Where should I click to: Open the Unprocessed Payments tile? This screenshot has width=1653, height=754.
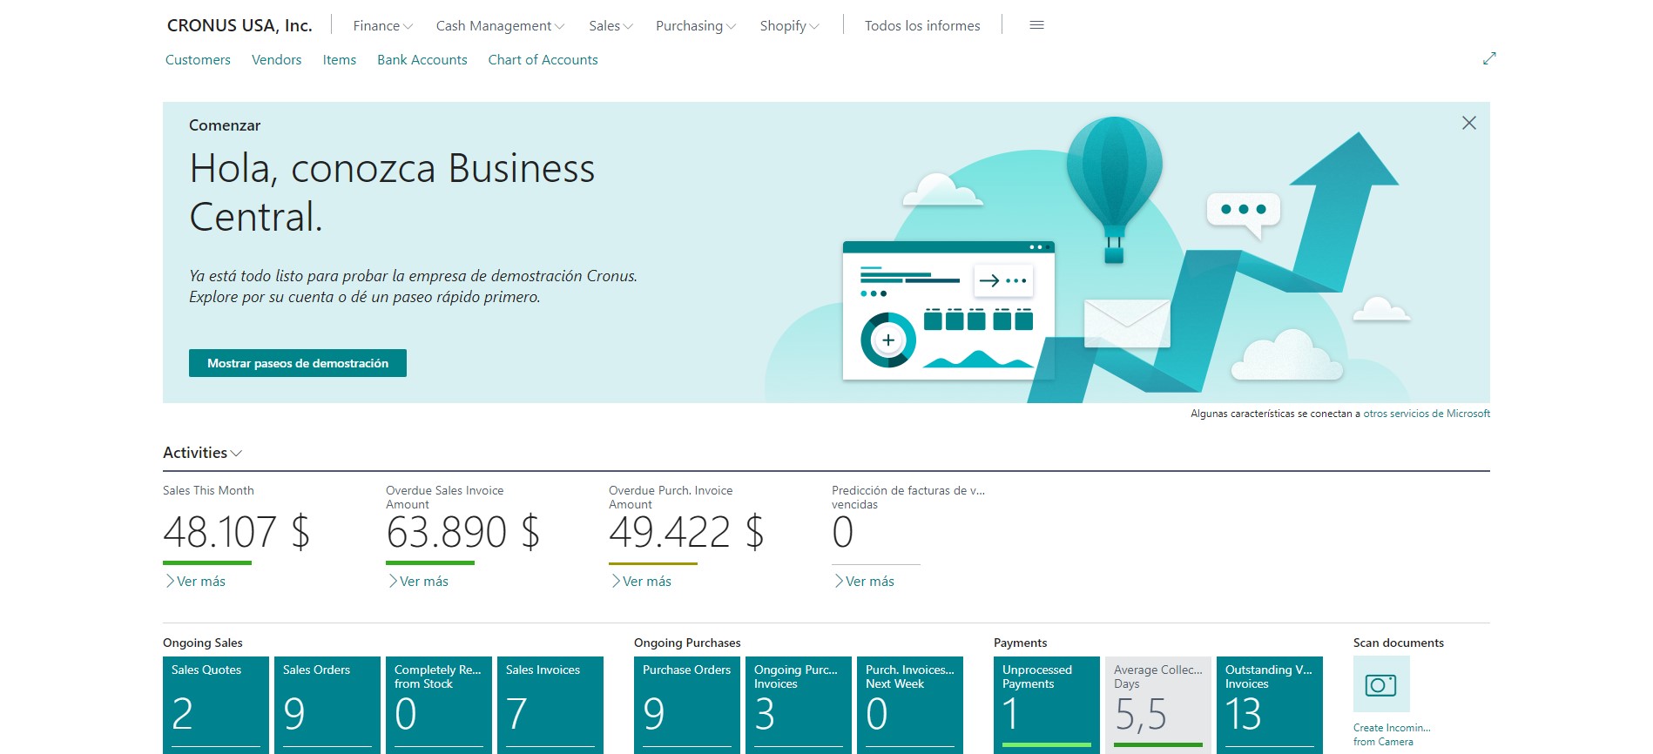pyautogui.click(x=1047, y=704)
